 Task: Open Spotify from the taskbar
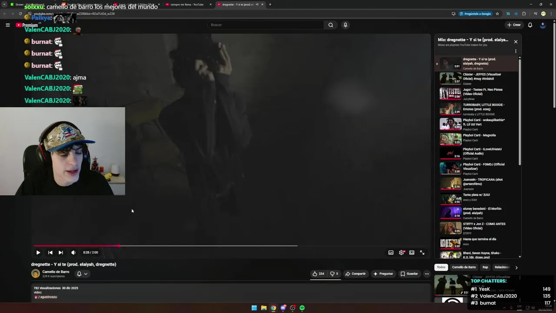click(302, 308)
